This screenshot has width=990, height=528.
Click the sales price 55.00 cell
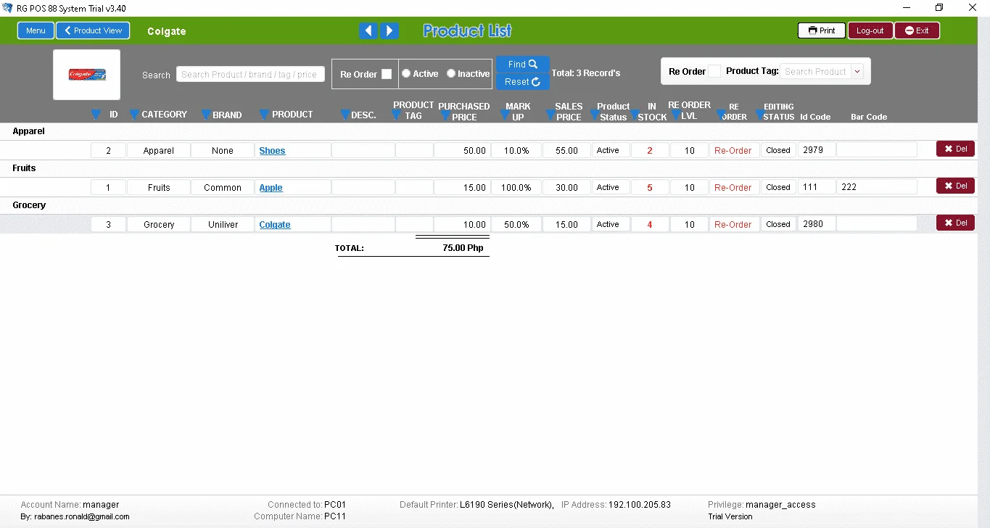[566, 151]
